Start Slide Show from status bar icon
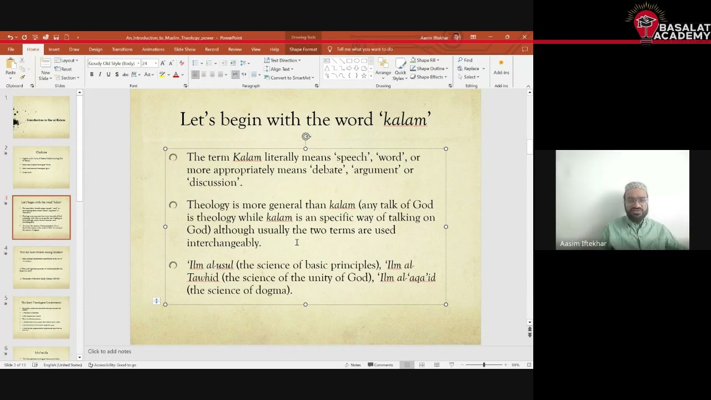The image size is (711, 400). click(451, 365)
